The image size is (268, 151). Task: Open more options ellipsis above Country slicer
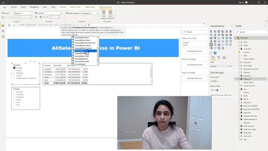tap(38, 61)
